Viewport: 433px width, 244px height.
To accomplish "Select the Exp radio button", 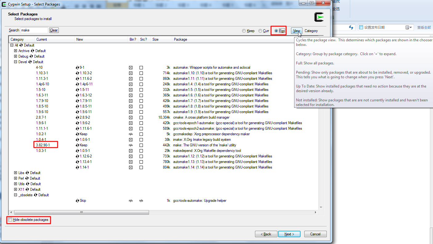I will point(276,31).
